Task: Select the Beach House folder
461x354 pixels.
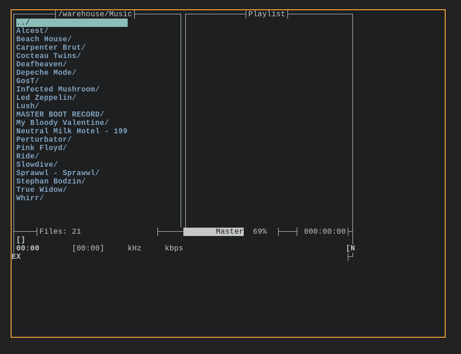Action: click(43, 39)
